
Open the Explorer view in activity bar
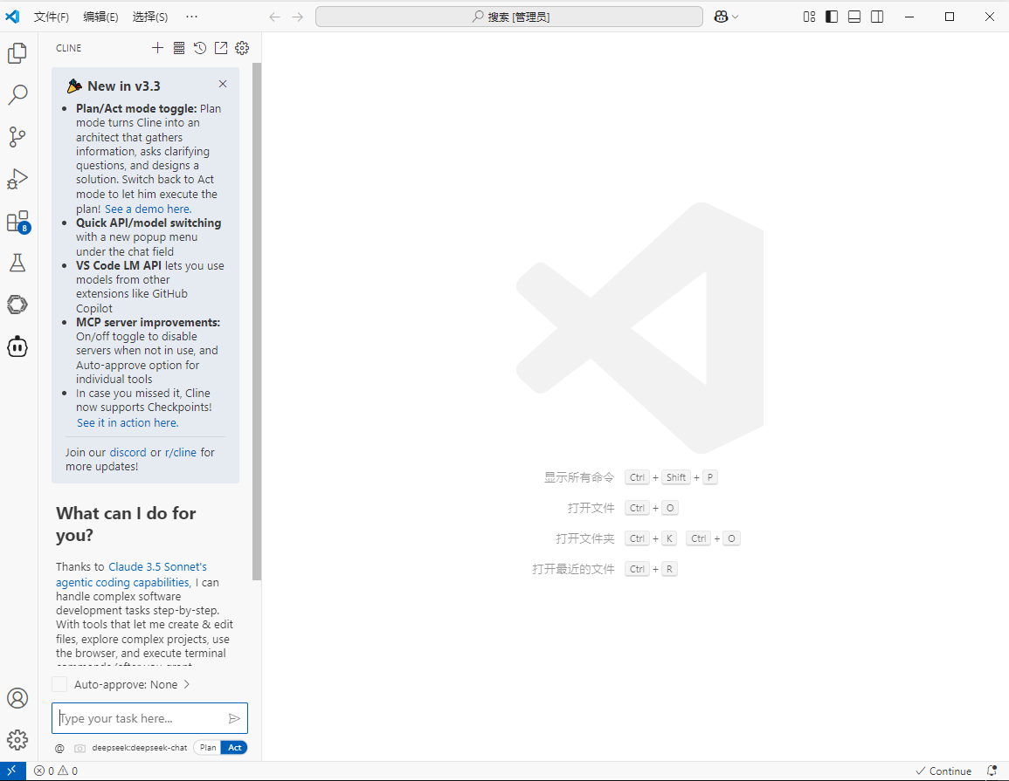pos(17,52)
